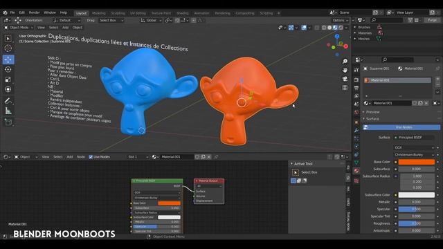
Task: Expand the Preview panel in material properties
Action: (372, 112)
